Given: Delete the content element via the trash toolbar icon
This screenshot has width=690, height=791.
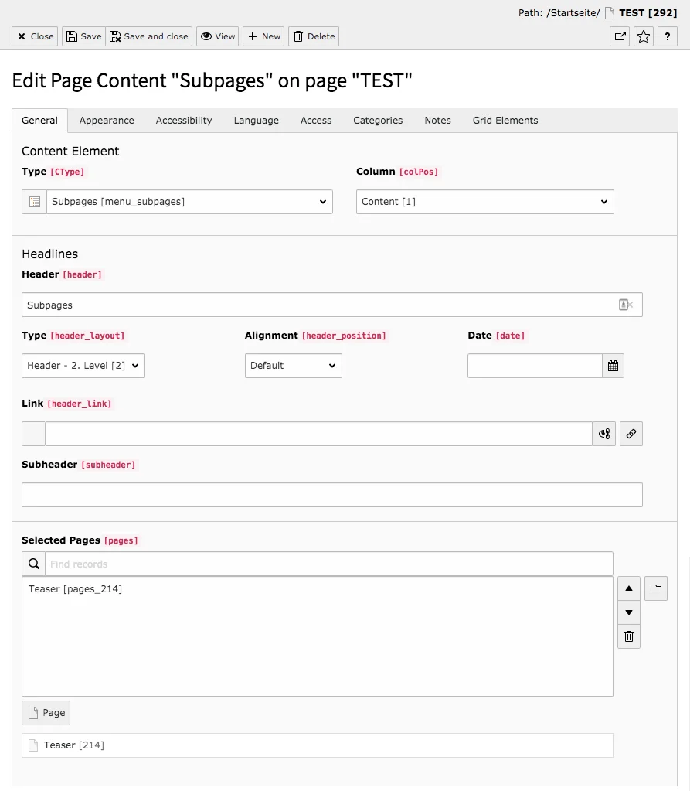Looking at the screenshot, I should click(313, 36).
